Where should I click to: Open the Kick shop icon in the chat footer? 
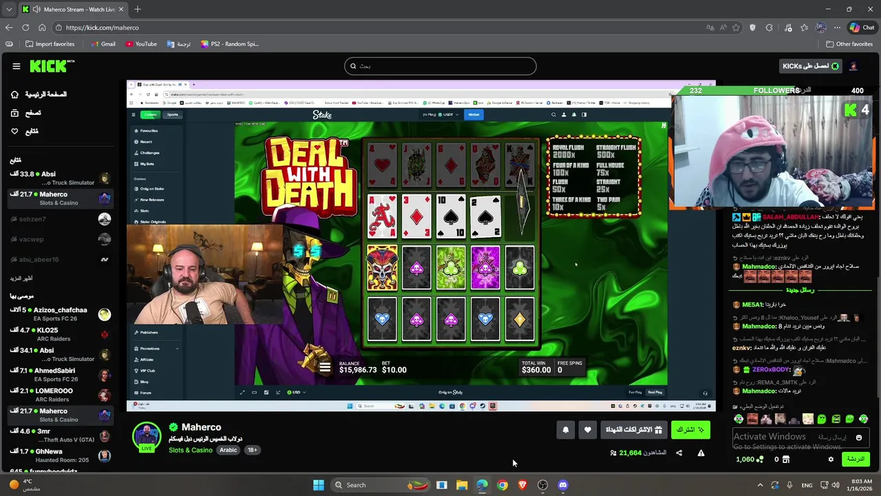(785, 459)
